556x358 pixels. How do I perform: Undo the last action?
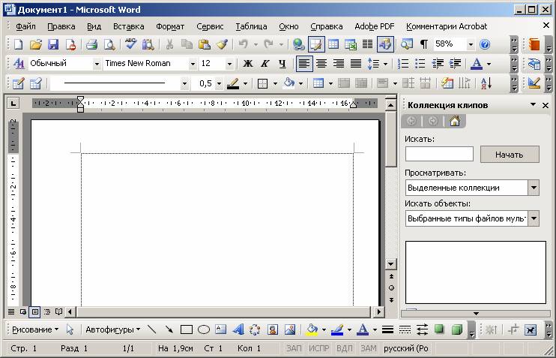coord(244,44)
